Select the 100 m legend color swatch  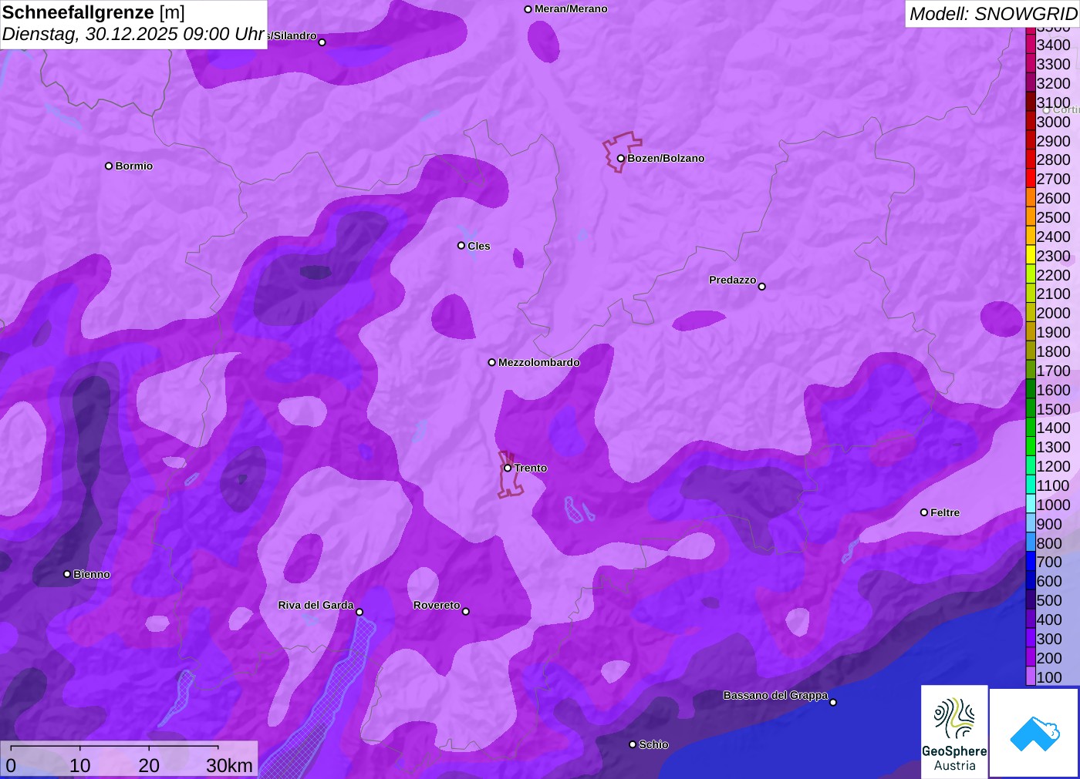tap(1031, 677)
